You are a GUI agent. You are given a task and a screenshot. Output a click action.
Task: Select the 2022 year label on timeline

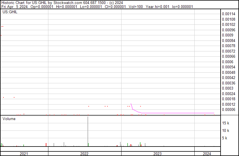pos(84,154)
